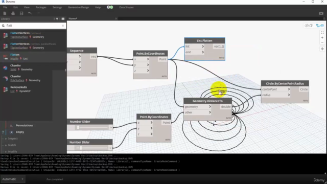Screen dimensions: 327x184
Task: Close the Home* workspace tab
Action: click(x=116, y=18)
